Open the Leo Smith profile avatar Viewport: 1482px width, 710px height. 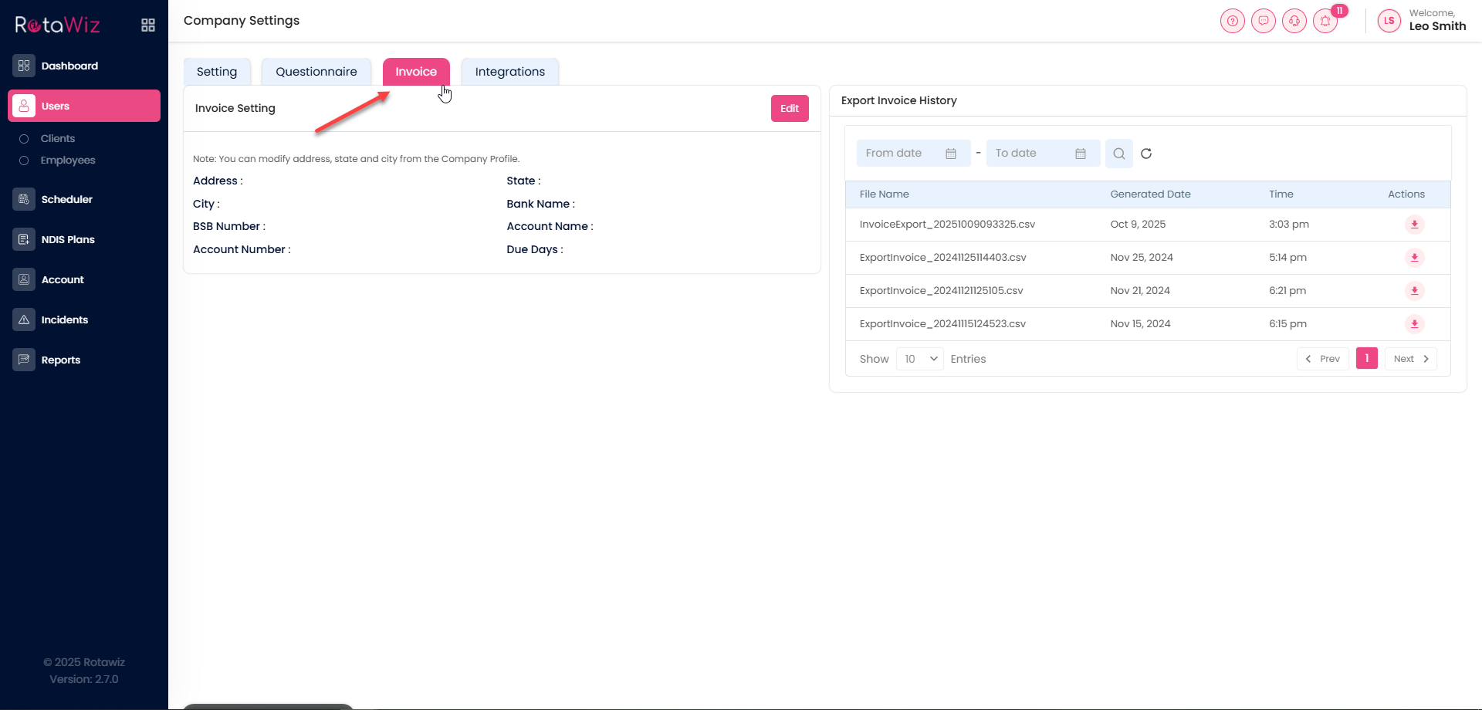click(1389, 21)
